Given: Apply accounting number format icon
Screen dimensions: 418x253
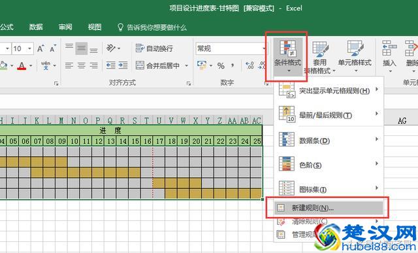Looking at the screenshot, I should 202,65.
